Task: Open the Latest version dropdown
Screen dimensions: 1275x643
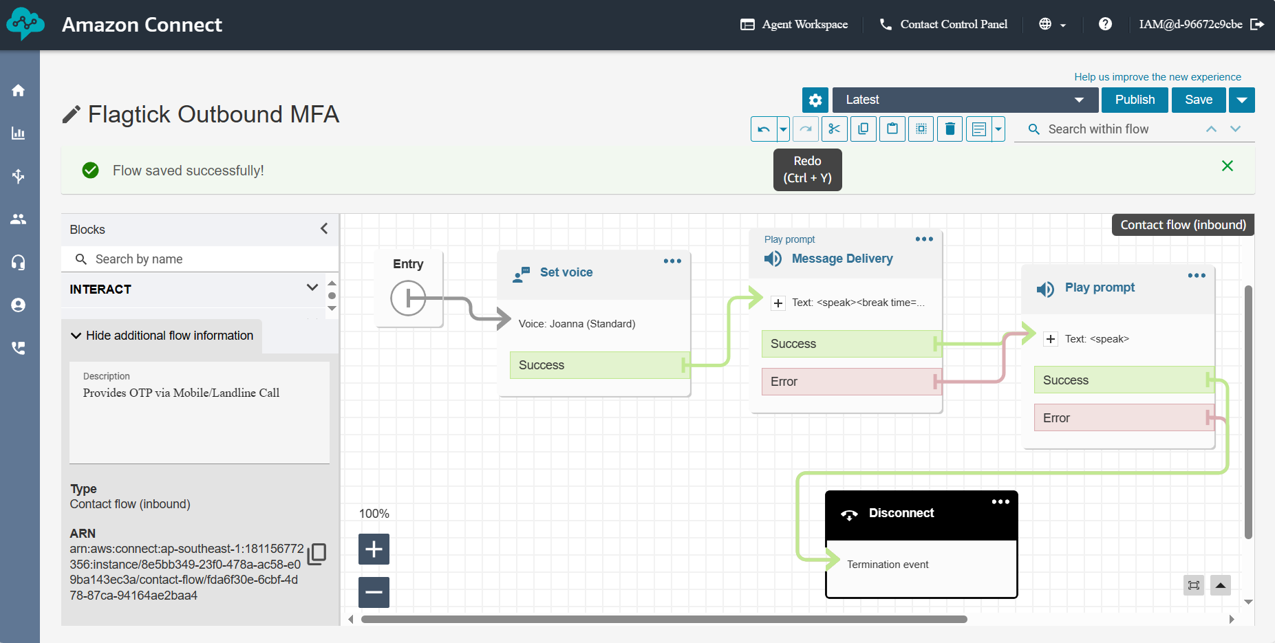Action: (x=964, y=100)
